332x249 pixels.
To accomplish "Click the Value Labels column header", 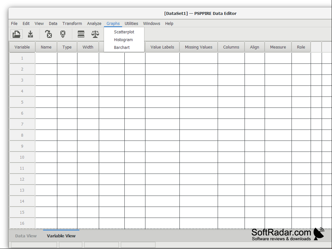I will (x=162, y=47).
